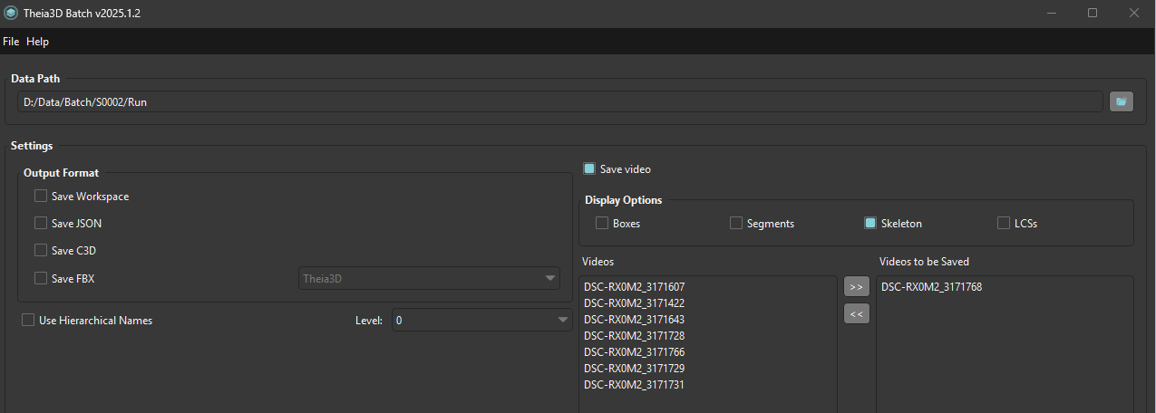Open the File menu
The image size is (1156, 413).
click(x=11, y=42)
